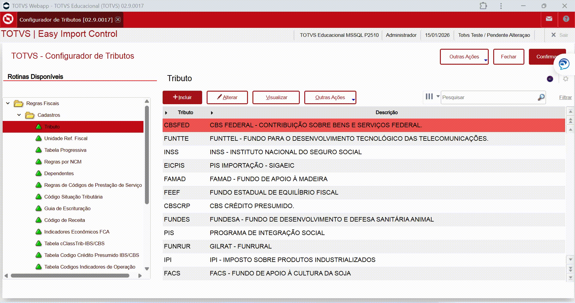Click the Alterar button
Viewport: 575px width, 303px height.
point(227,97)
